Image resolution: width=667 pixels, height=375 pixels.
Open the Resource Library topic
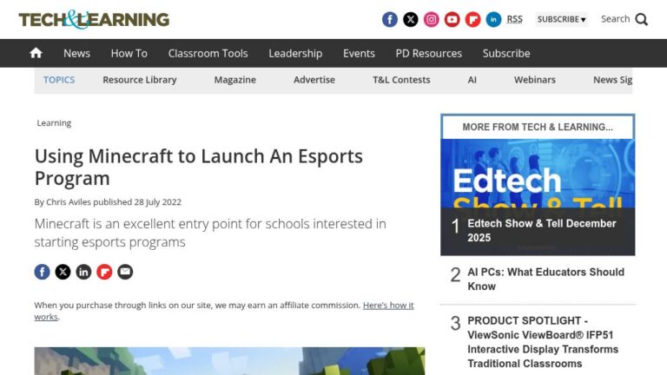coord(140,80)
